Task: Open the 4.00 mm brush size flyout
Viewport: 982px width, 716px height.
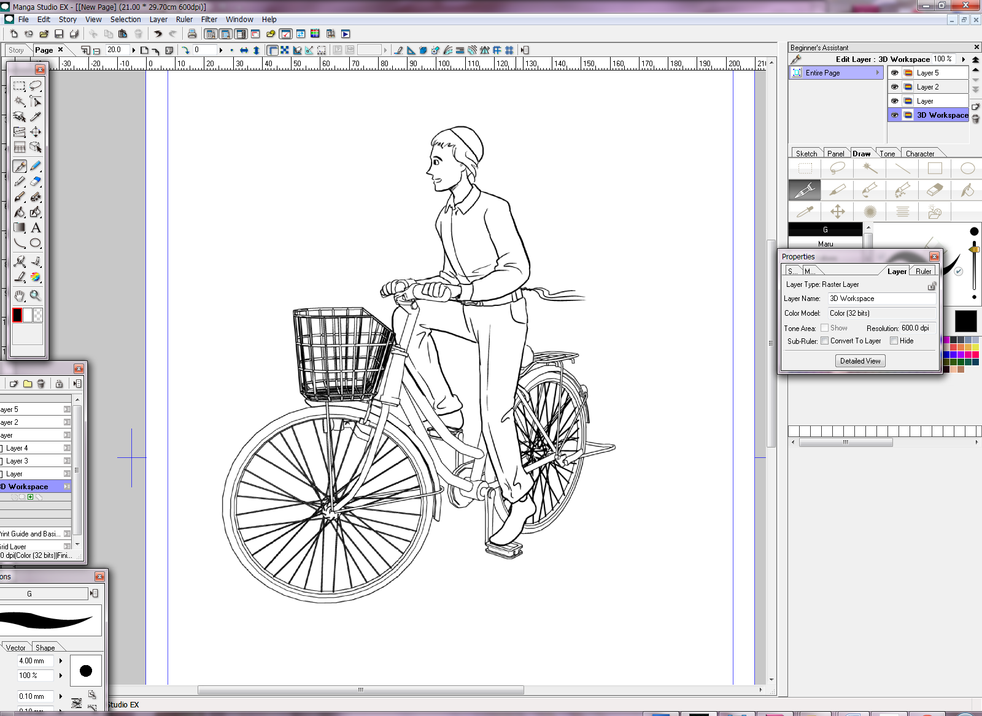Action: pyautogui.click(x=61, y=661)
